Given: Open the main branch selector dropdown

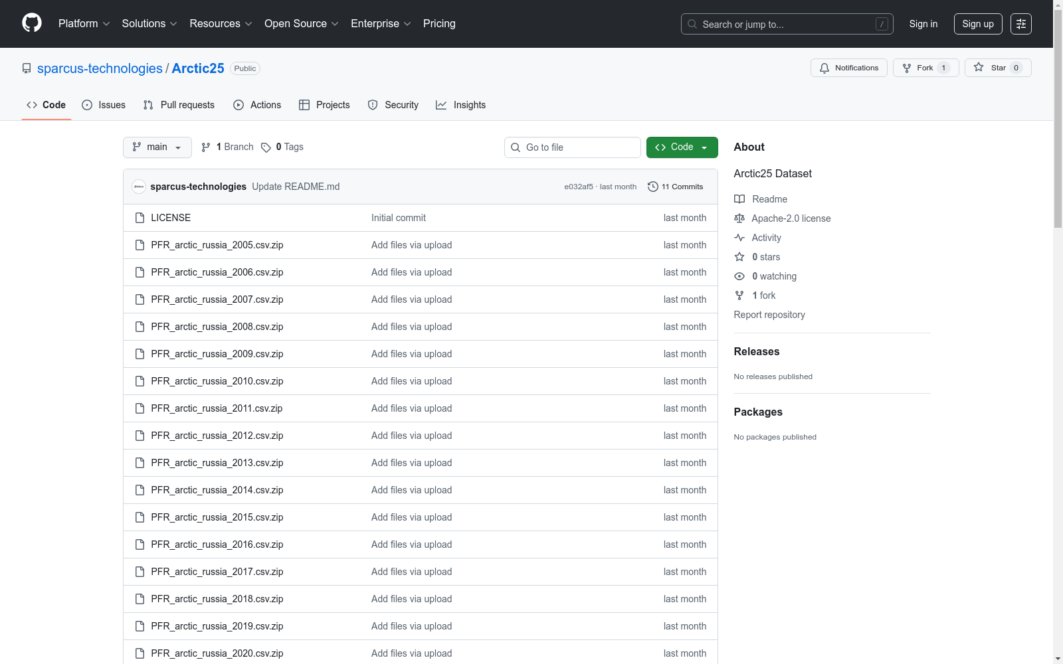Looking at the screenshot, I should (157, 147).
